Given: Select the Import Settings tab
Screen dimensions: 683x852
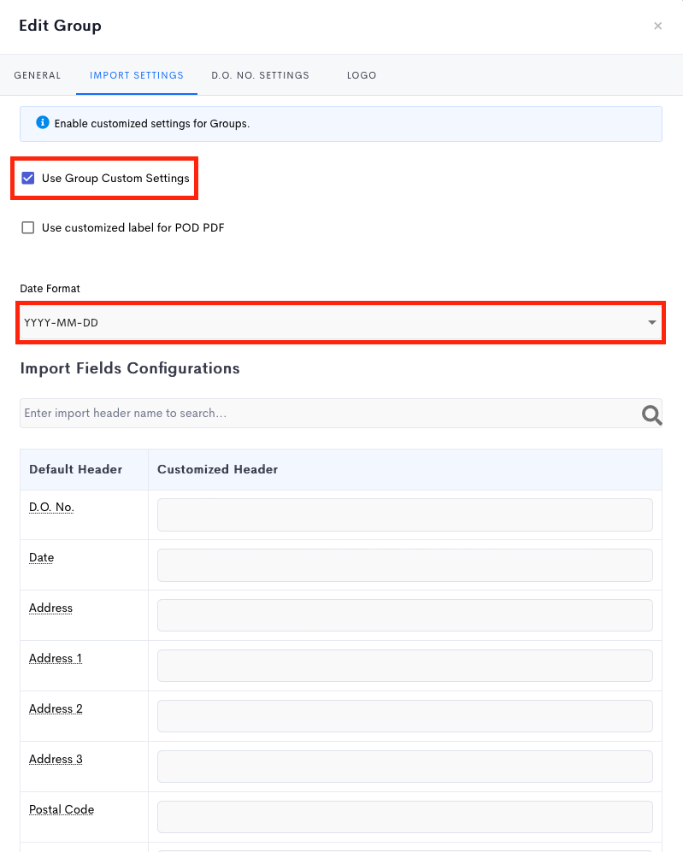Looking at the screenshot, I should pyautogui.click(x=137, y=75).
